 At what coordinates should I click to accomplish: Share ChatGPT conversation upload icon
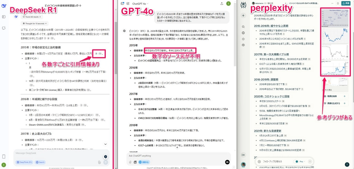click(222, 3)
